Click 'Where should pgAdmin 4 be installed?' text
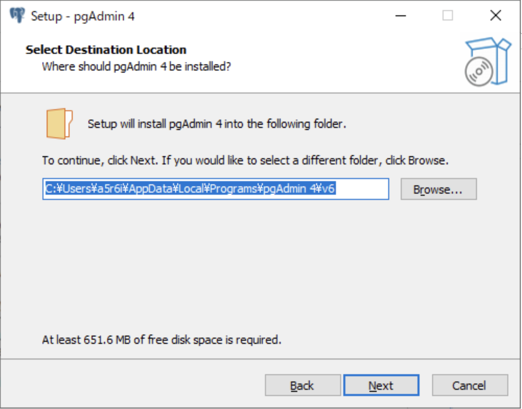522x409 pixels. [136, 66]
